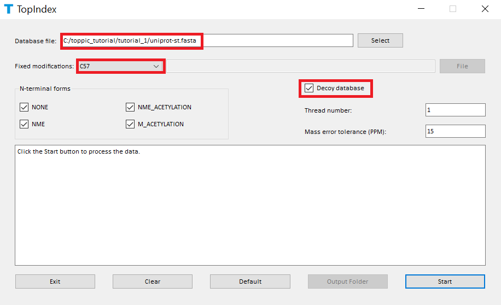Uncheck the Decoy database option

[310, 88]
